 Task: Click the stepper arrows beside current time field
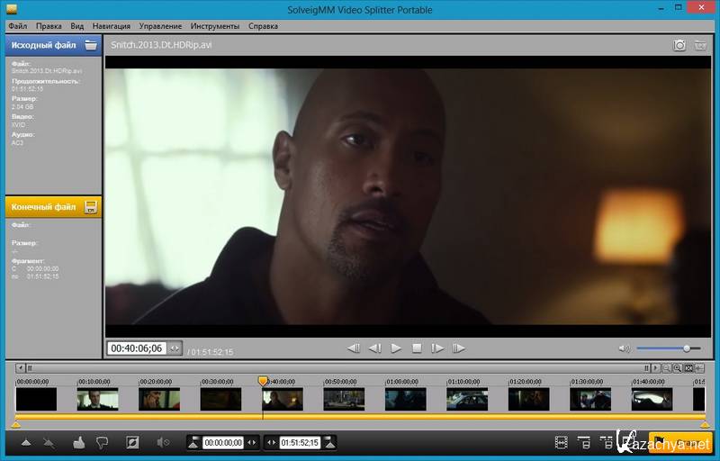[175, 348]
